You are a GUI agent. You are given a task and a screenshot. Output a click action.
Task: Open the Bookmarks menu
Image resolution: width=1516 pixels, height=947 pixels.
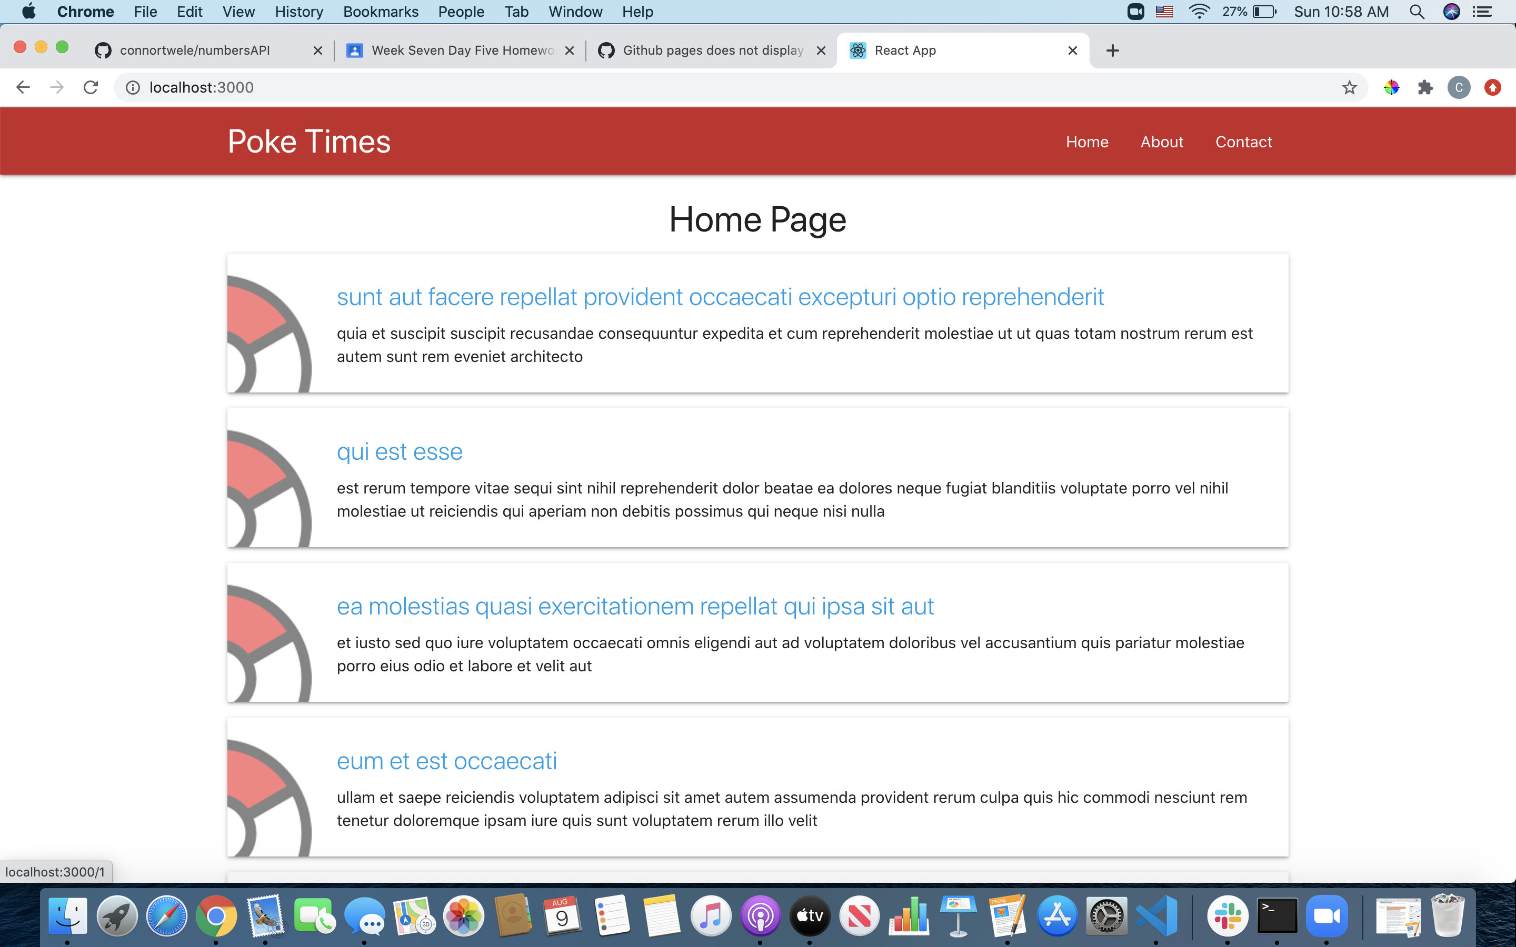pos(380,12)
